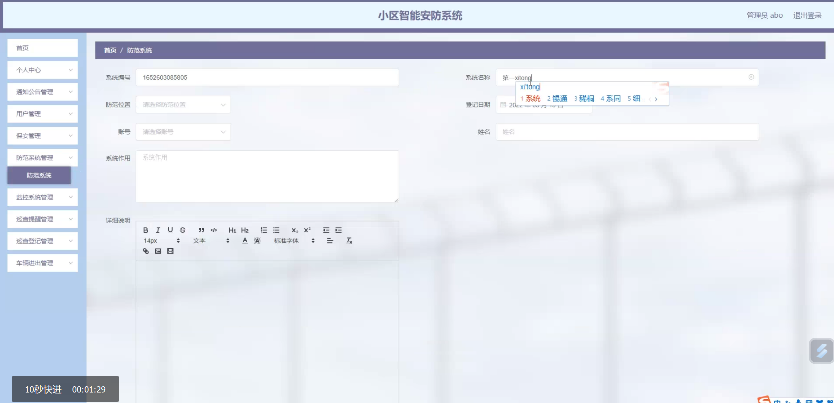Image resolution: width=834 pixels, height=403 pixels.
Task: Clear text formatting with Tx icon
Action: point(349,241)
